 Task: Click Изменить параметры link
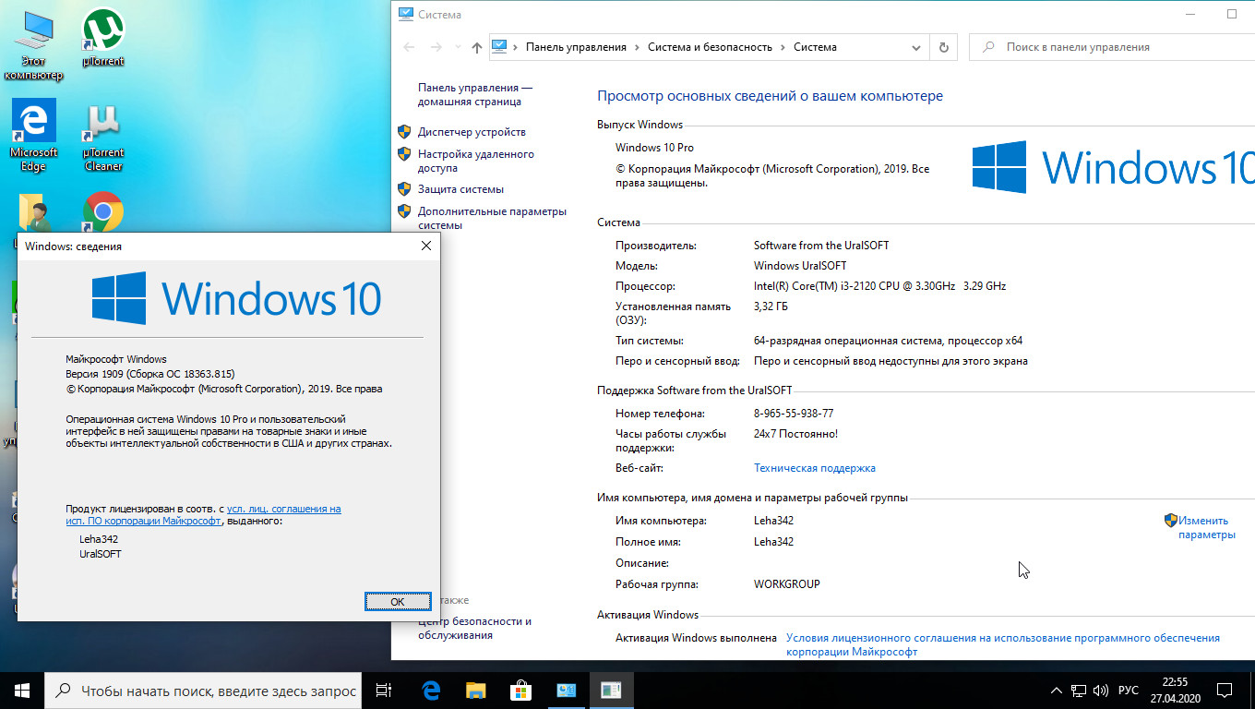pos(1206,527)
